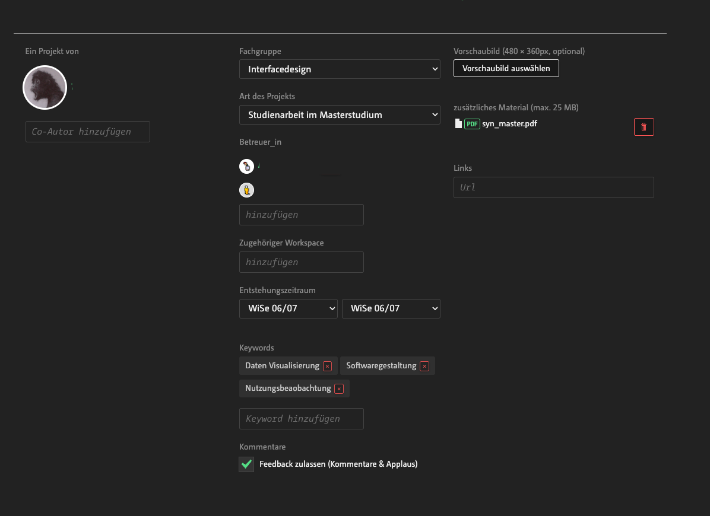Focus the Keyword hinzufügen input field

301,419
